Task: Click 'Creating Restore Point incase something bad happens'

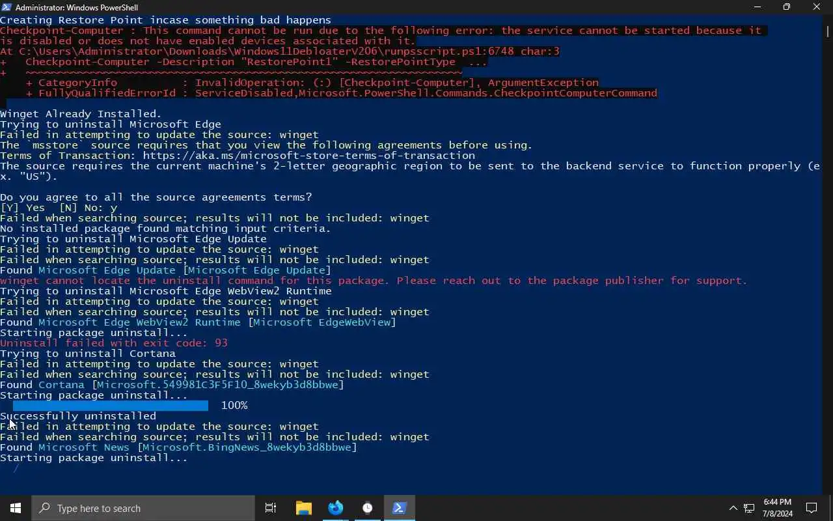Action: pyautogui.click(x=165, y=20)
